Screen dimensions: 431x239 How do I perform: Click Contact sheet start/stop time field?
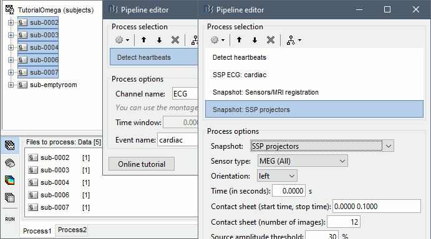[377, 207]
